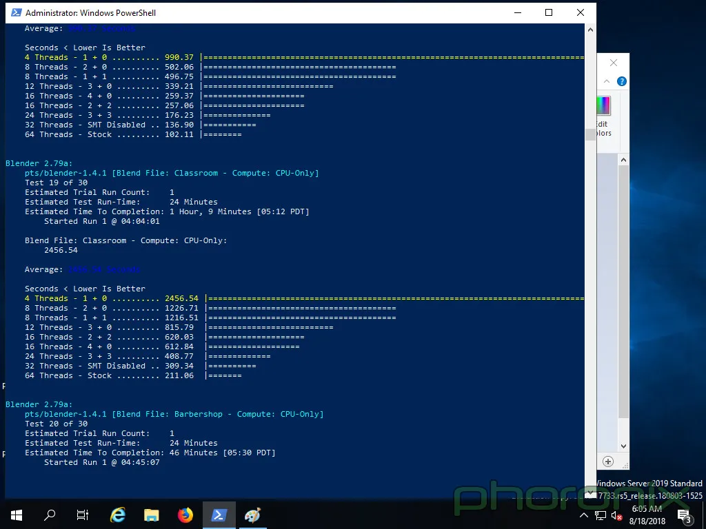Open the Start menu
This screenshot has height=529, width=706.
click(x=15, y=515)
